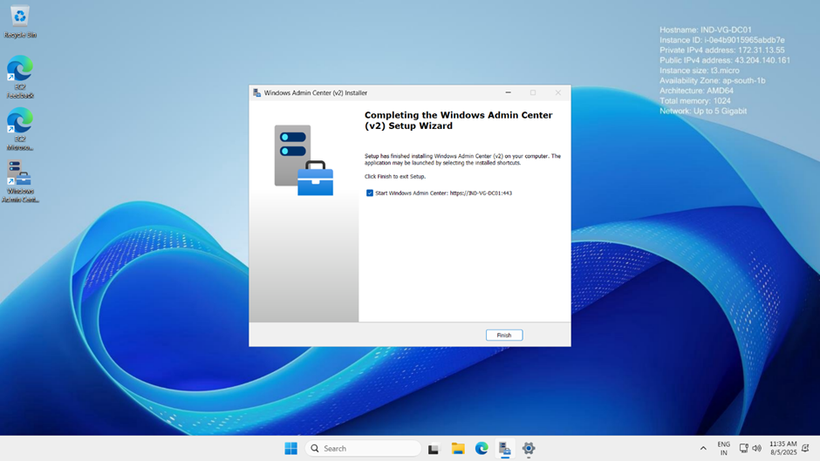820x461 pixels.
Task: Click Finish to exit Setup
Action: [504, 336]
